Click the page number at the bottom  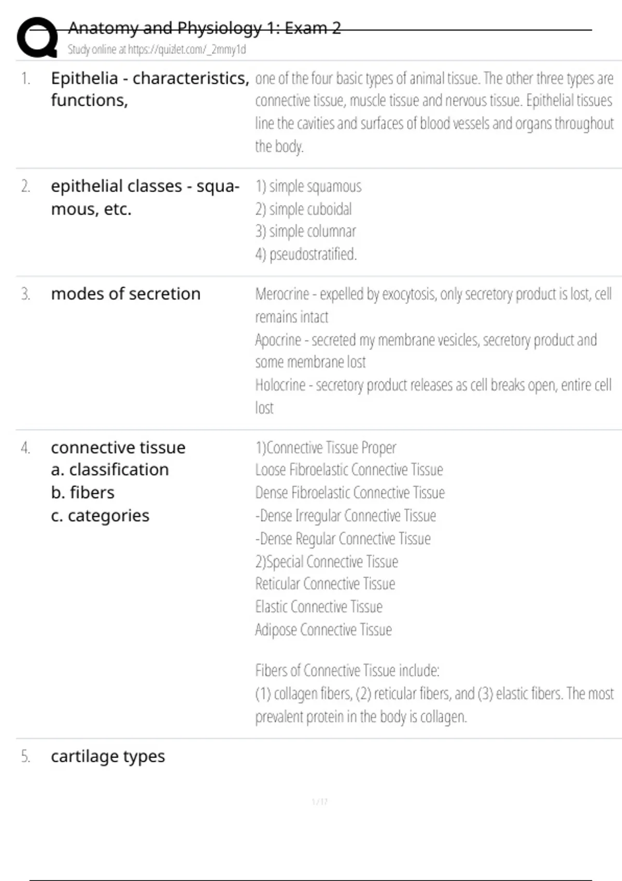319,802
